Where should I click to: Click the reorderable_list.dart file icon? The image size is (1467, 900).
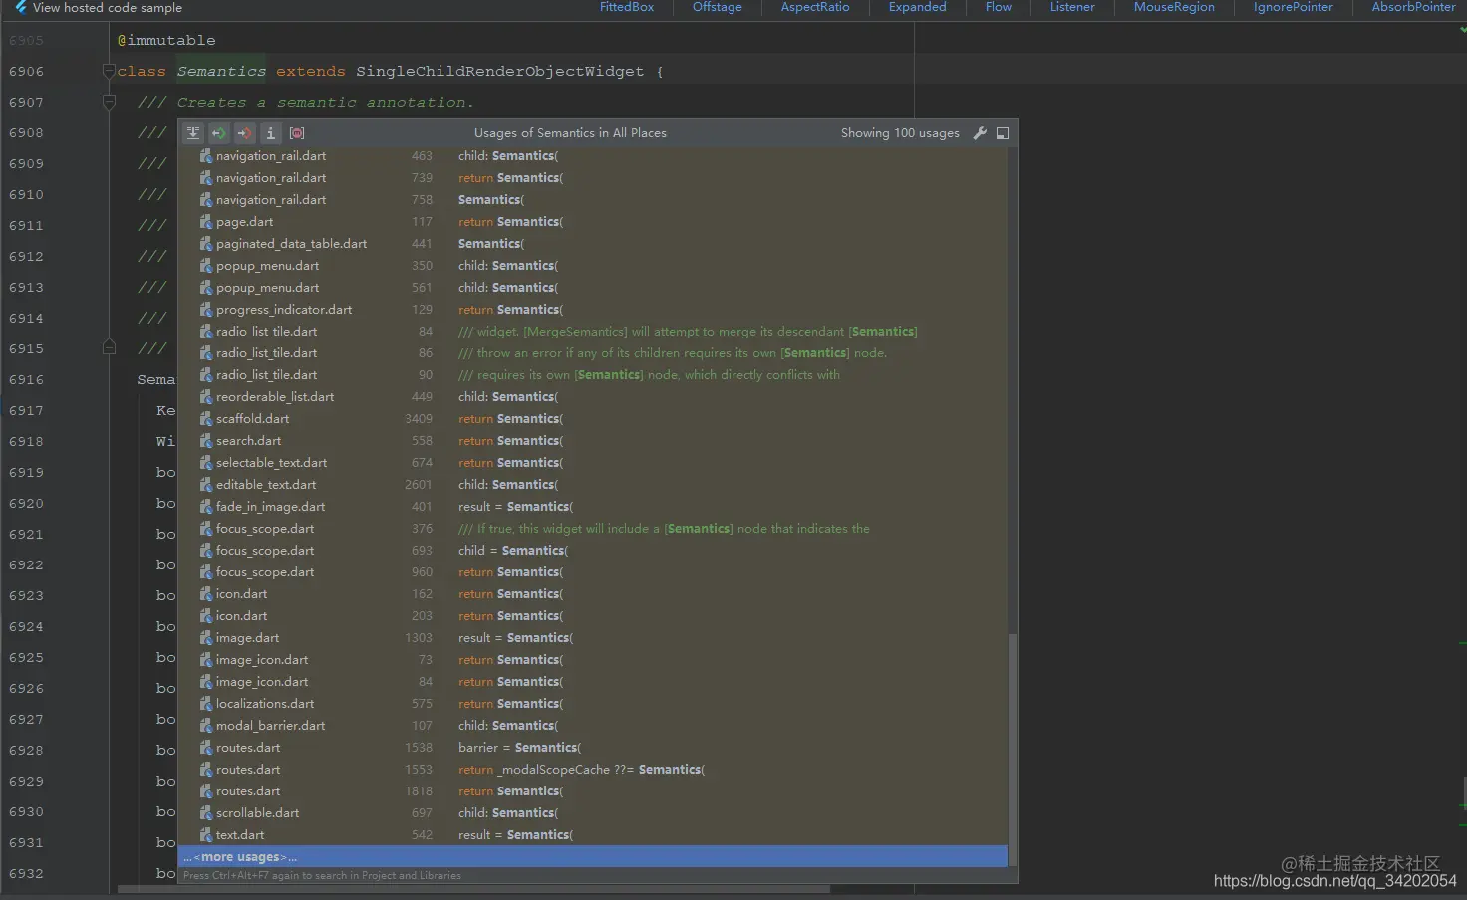pos(206,397)
